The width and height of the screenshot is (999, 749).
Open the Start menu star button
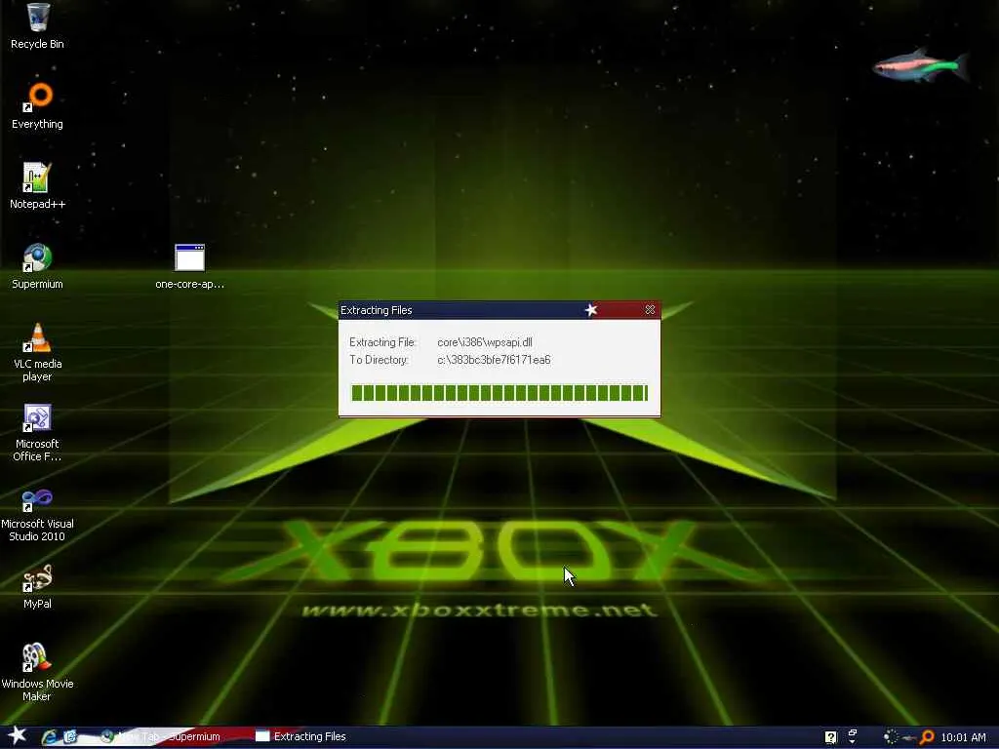pos(17,736)
